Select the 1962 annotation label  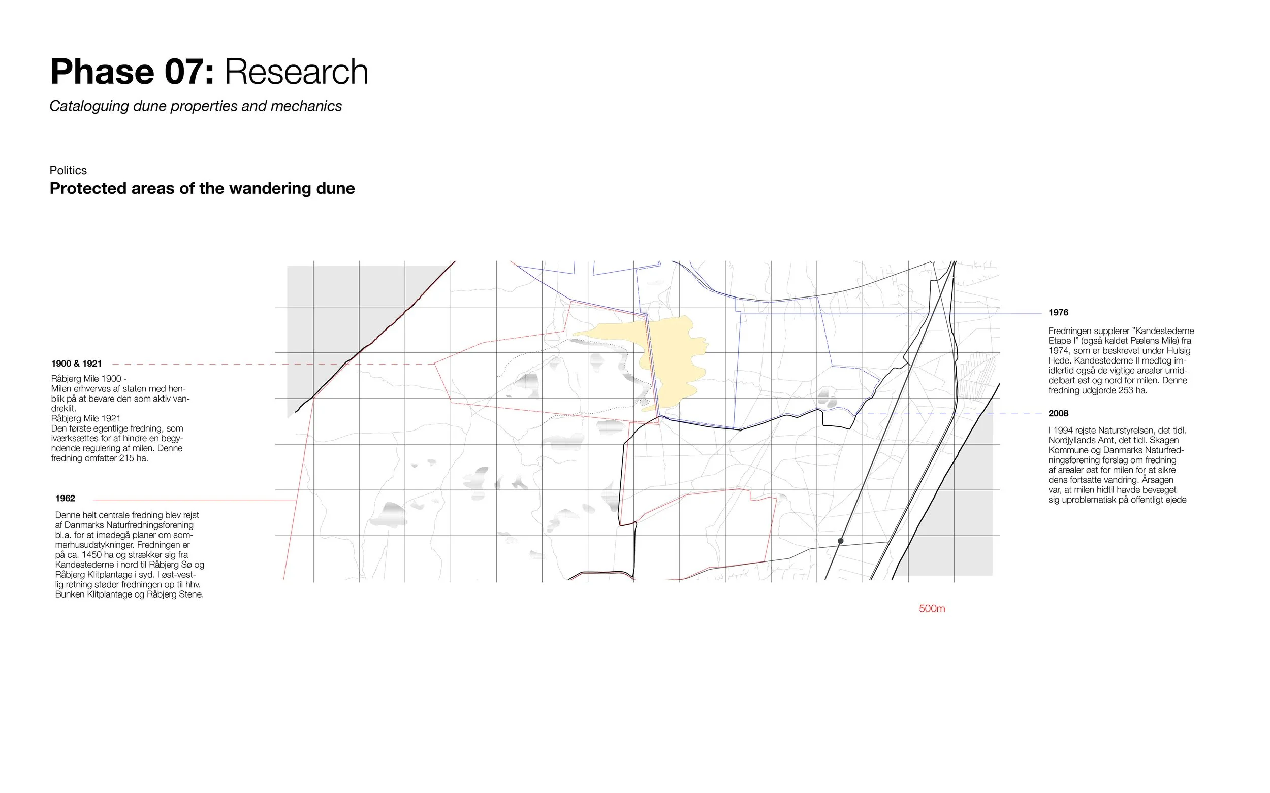65,498
